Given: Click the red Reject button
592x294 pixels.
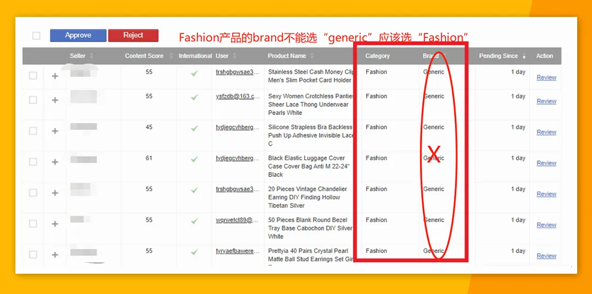Looking at the screenshot, I should coord(133,36).
